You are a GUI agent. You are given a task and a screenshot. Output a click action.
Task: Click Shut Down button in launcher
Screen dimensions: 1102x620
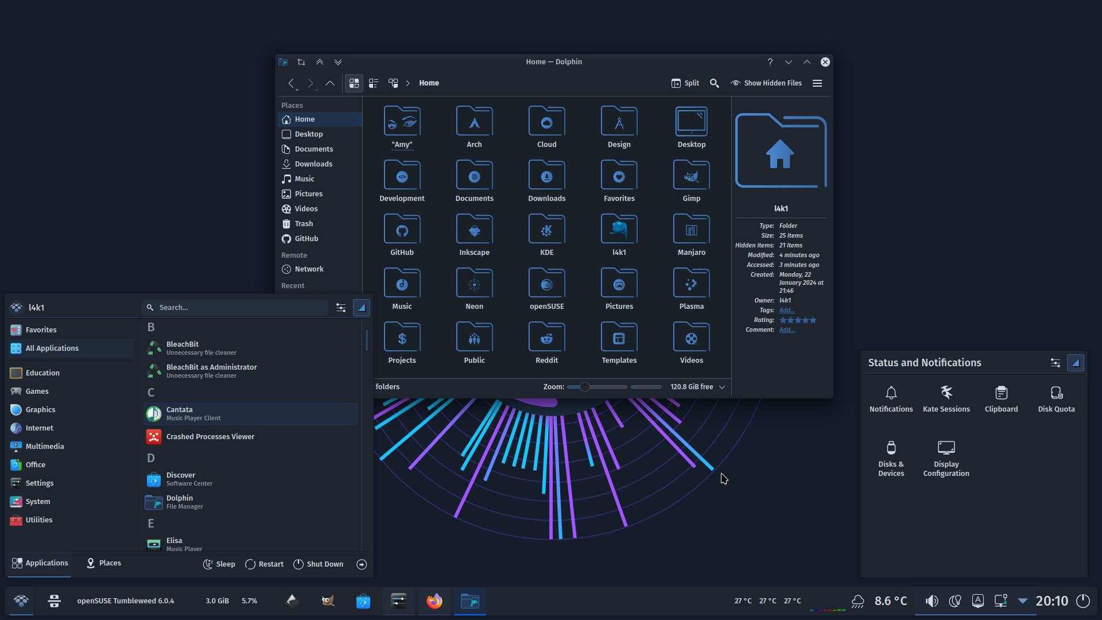pos(318,564)
